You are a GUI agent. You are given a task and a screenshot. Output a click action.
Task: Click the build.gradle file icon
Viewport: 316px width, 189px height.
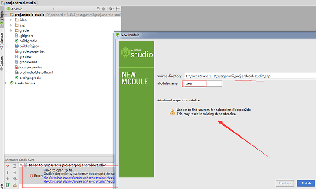coord(17,41)
